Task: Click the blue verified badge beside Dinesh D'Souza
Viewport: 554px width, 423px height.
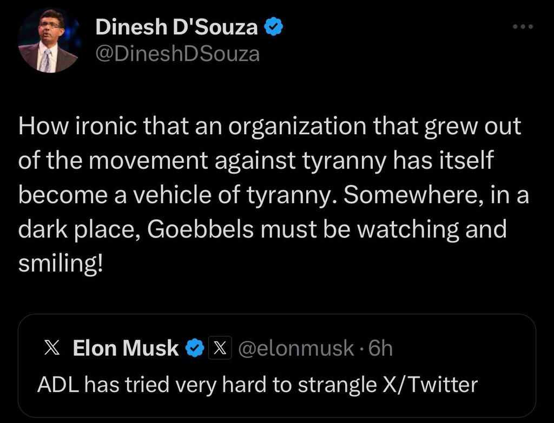Action: (x=274, y=26)
